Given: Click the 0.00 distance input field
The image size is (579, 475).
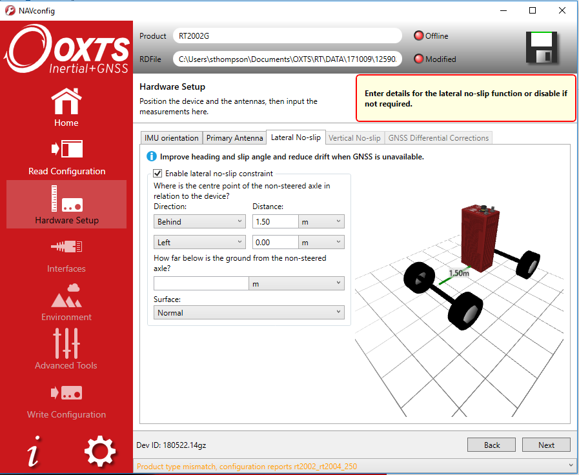Looking at the screenshot, I should pyautogui.click(x=276, y=242).
